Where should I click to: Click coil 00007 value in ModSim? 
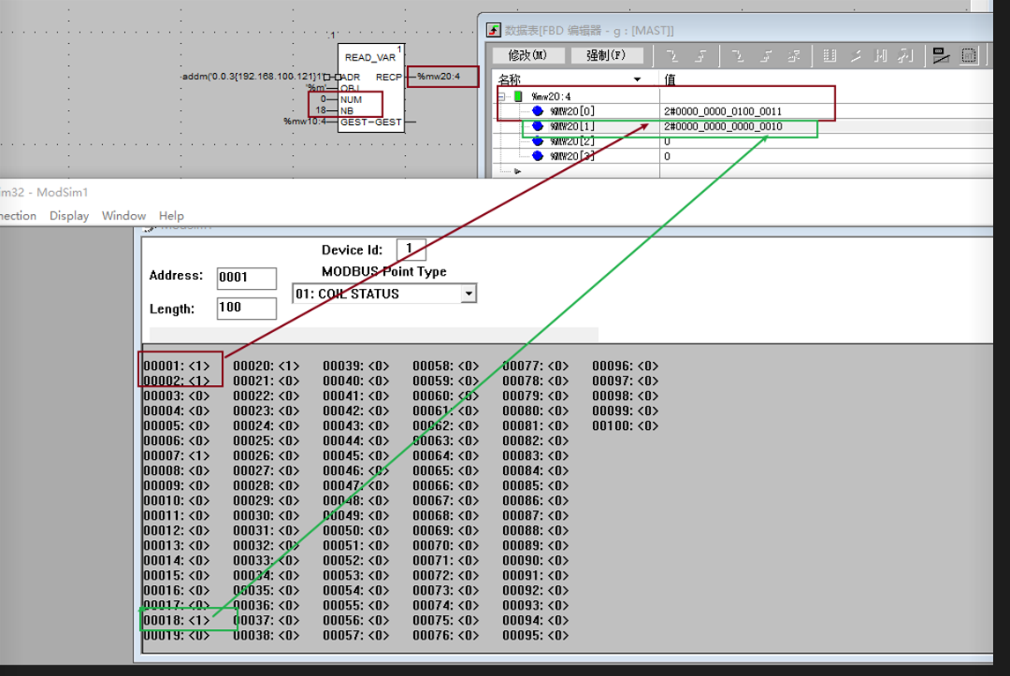point(199,455)
